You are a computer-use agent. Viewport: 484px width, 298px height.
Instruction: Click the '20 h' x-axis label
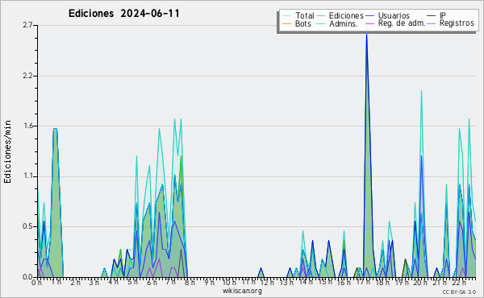pos(420,283)
